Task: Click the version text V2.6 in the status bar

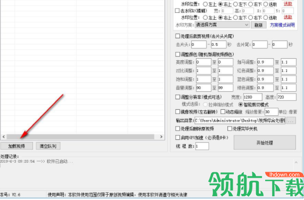Action: [x=16, y=195]
